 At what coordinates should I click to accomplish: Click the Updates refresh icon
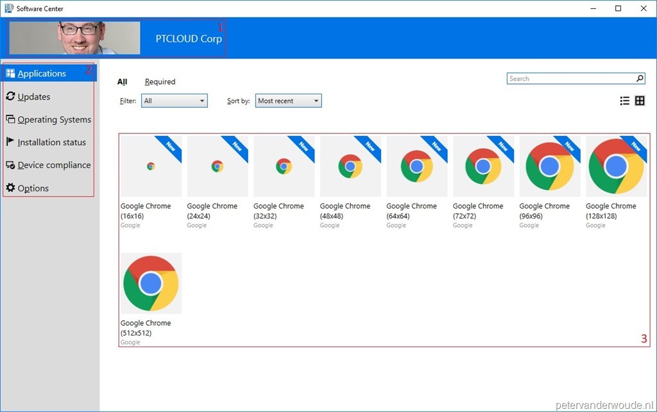pos(10,96)
